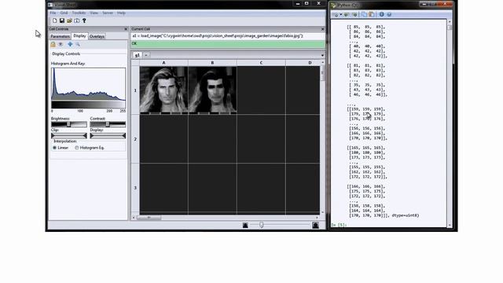The image size is (503, 283).
Task: Open the View menu
Action: pyautogui.click(x=94, y=13)
